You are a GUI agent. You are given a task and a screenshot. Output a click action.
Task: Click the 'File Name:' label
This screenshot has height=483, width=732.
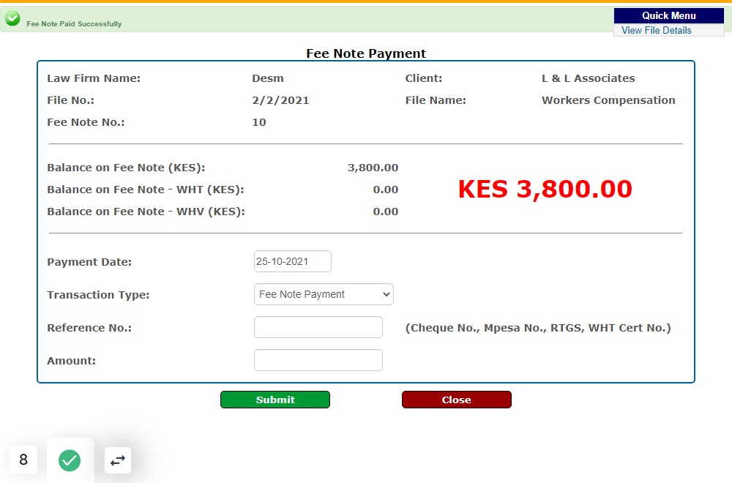click(x=436, y=100)
